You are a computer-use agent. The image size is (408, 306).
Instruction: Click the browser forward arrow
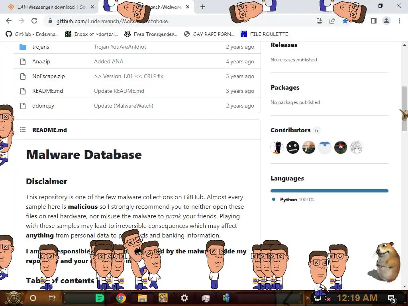[x=22, y=21]
